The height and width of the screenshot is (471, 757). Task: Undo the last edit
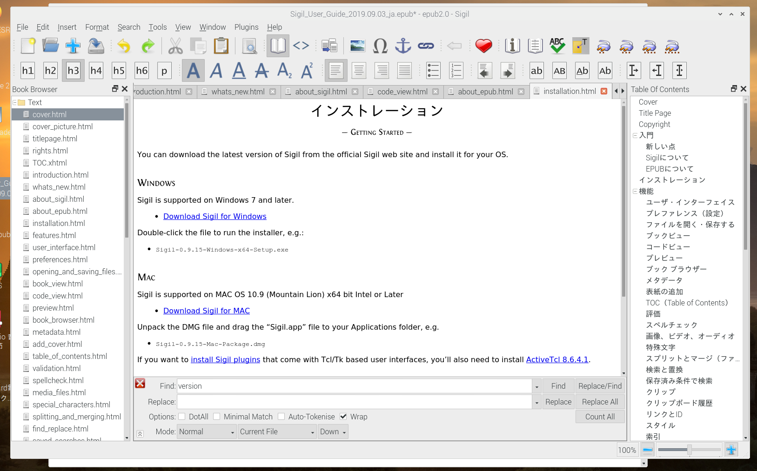coord(124,46)
